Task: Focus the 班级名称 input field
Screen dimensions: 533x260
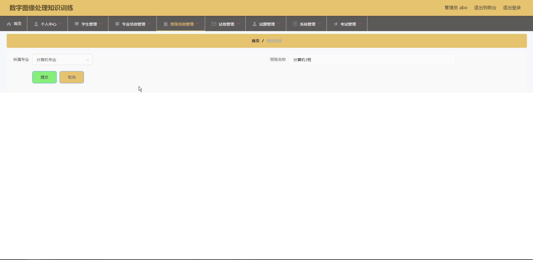Action: [372, 59]
